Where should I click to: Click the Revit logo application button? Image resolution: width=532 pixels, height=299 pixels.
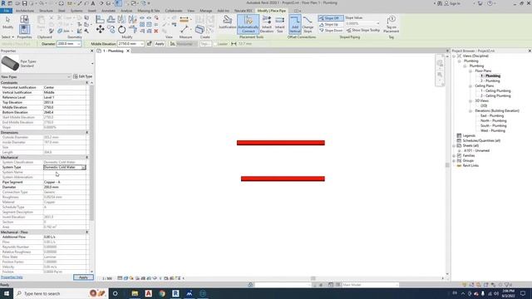coord(3,3)
